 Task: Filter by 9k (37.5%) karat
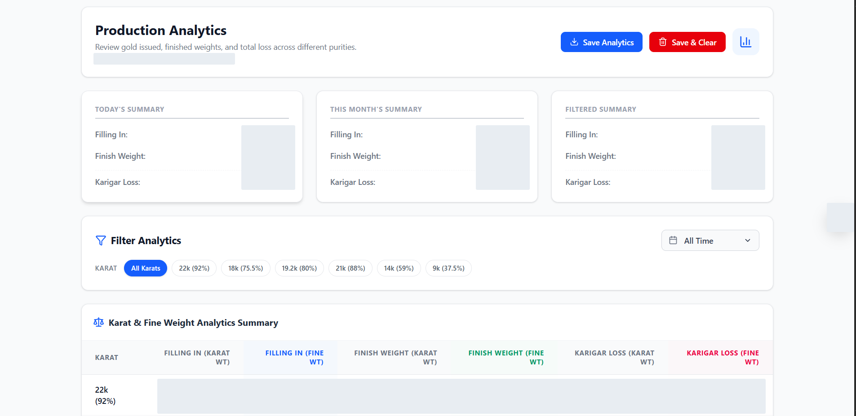coord(448,268)
